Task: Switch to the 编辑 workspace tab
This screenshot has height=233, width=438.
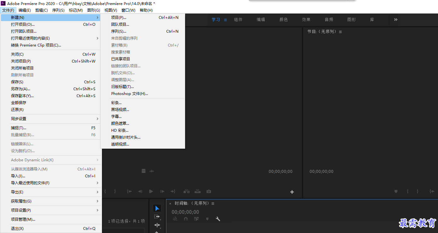Action: click(x=261, y=19)
